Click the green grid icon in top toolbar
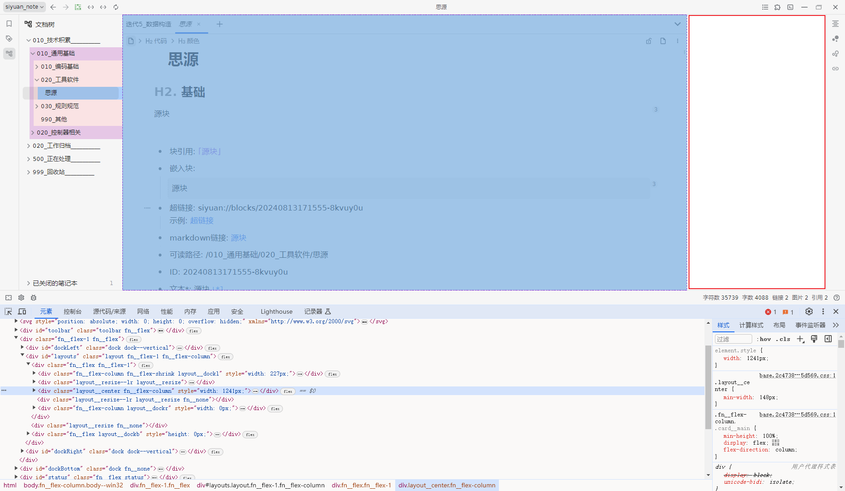Screen dimensions: 845x491 [x=78, y=7]
